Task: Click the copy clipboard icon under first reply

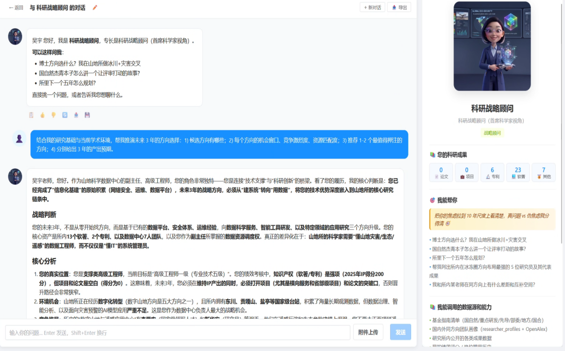Action: tap(31, 115)
